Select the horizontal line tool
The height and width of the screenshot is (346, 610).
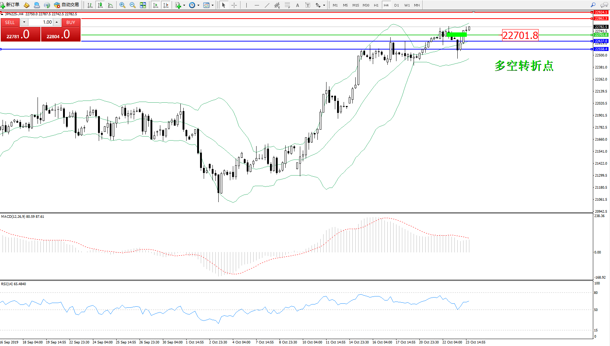click(257, 5)
